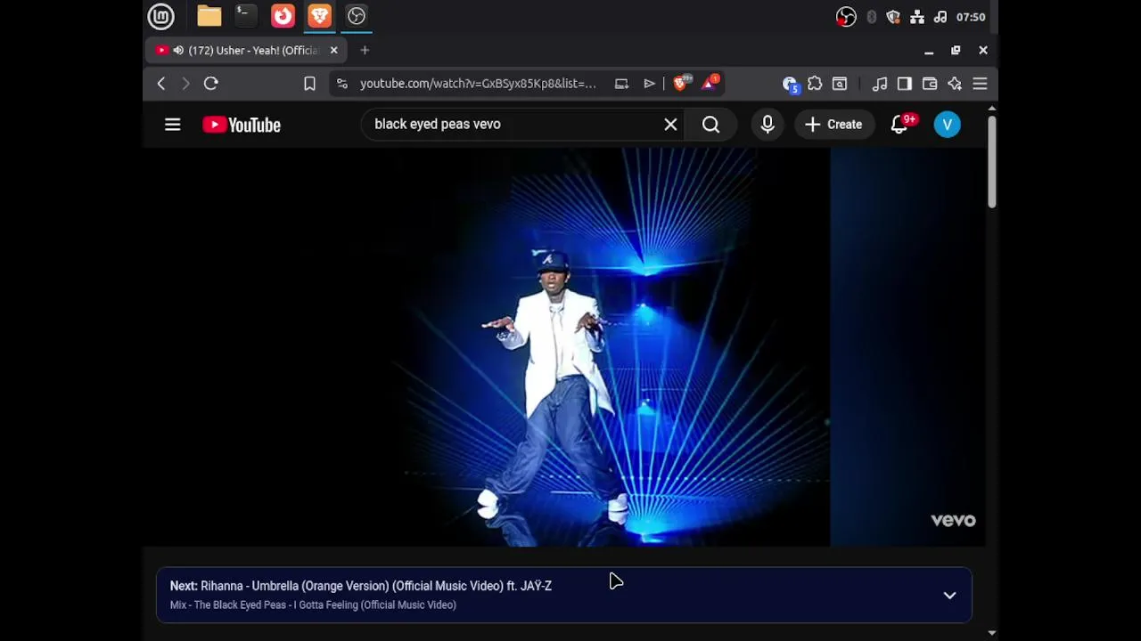Screen dimensions: 1141x641
Task: Click the scrollbar up arrow
Action: pyautogui.click(x=991, y=109)
